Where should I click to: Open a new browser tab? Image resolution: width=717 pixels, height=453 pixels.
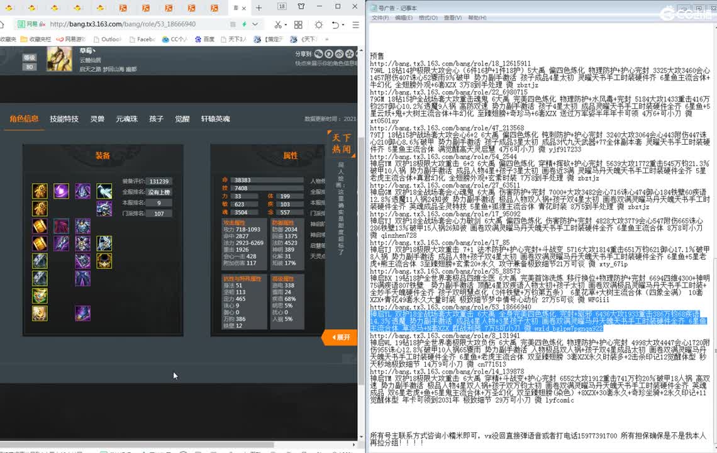coord(258,8)
